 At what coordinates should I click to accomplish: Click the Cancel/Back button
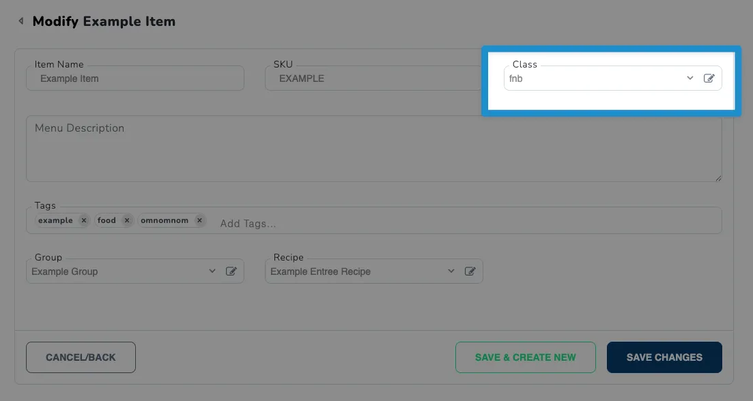[x=81, y=357]
